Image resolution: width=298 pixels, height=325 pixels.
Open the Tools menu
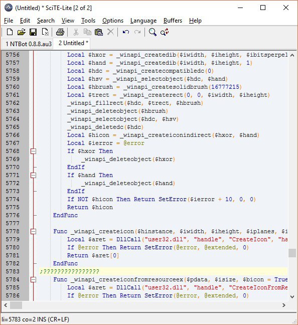coord(88,21)
